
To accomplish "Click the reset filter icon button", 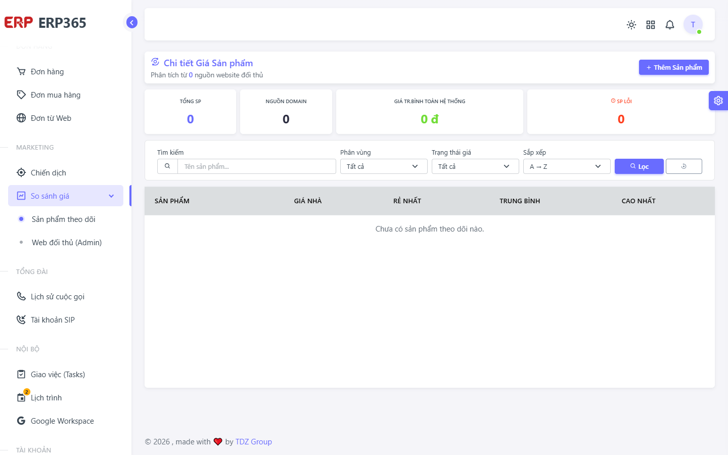I will [684, 166].
